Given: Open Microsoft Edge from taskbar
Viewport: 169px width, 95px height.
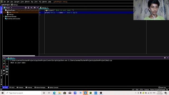Looking at the screenshot, I should (x=54, y=93).
